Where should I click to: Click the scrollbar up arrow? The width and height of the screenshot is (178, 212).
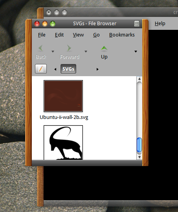tap(139, 79)
